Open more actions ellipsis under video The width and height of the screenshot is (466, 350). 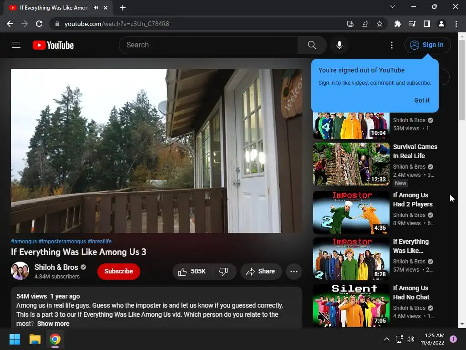(x=294, y=272)
